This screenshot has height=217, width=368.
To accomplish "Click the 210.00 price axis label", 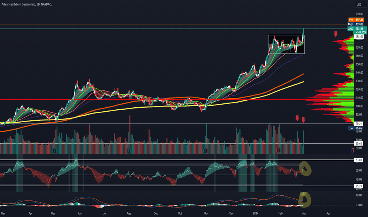I will click(x=359, y=14).
